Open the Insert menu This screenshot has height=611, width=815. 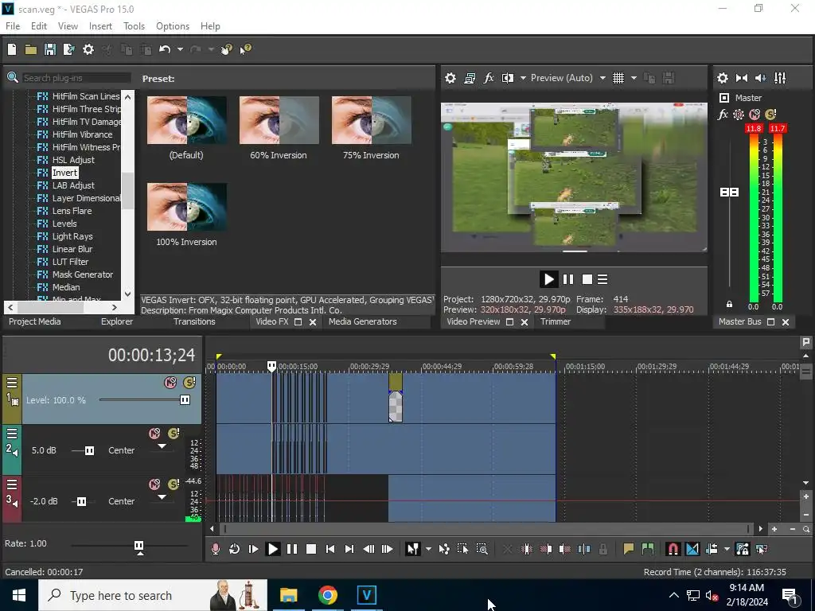[x=100, y=26]
